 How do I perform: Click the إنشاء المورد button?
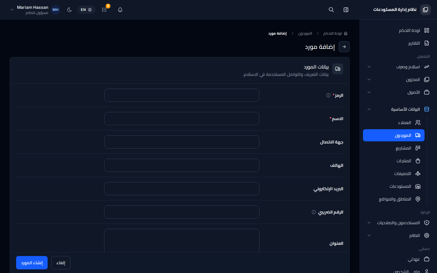32,263
